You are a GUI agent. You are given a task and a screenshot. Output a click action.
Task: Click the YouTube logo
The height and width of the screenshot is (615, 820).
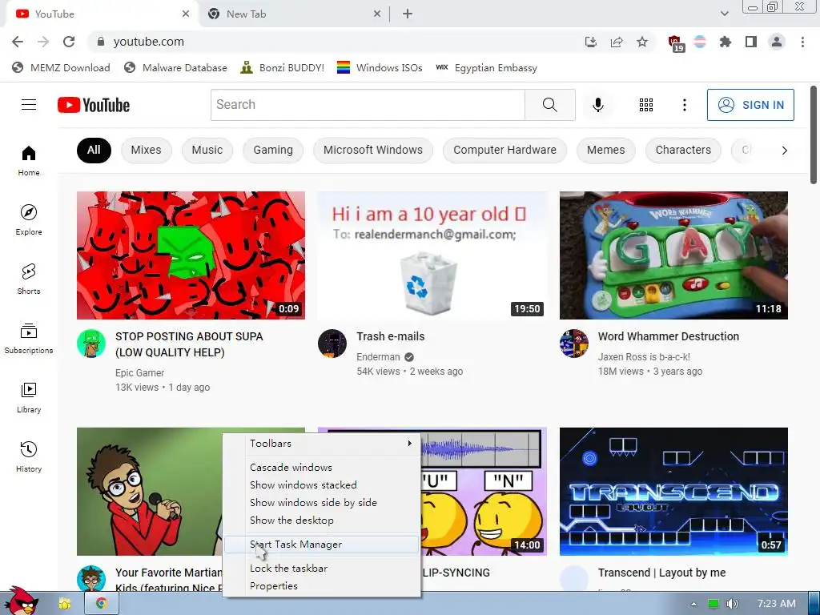[x=94, y=105]
